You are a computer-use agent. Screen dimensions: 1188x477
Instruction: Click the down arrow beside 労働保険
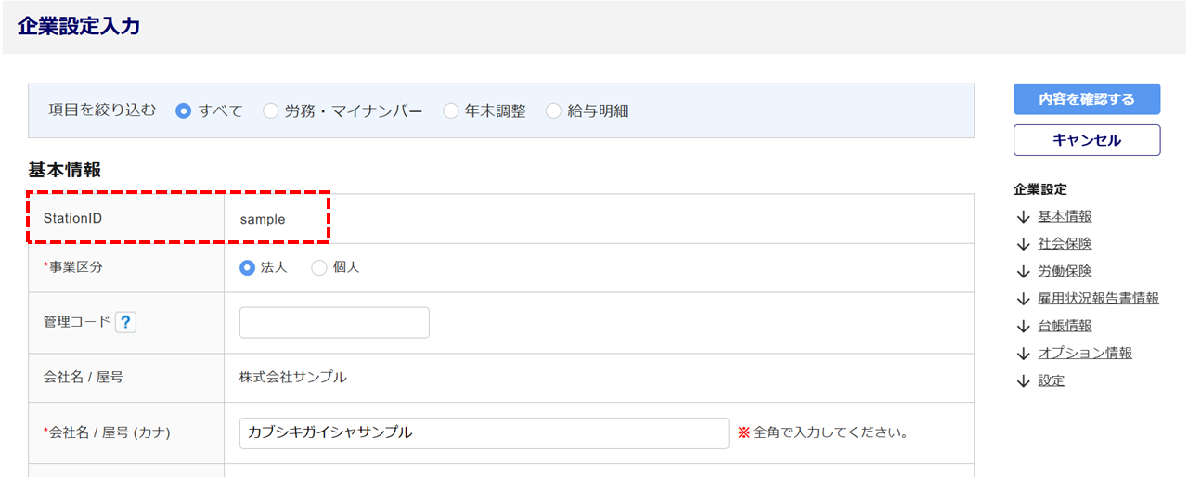(x=1024, y=271)
